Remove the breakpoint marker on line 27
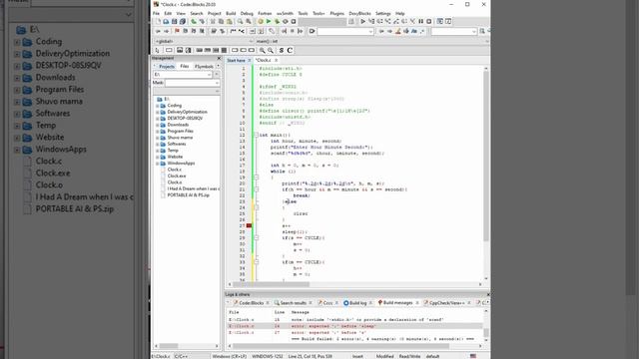This screenshot has width=639, height=359. tap(249, 225)
